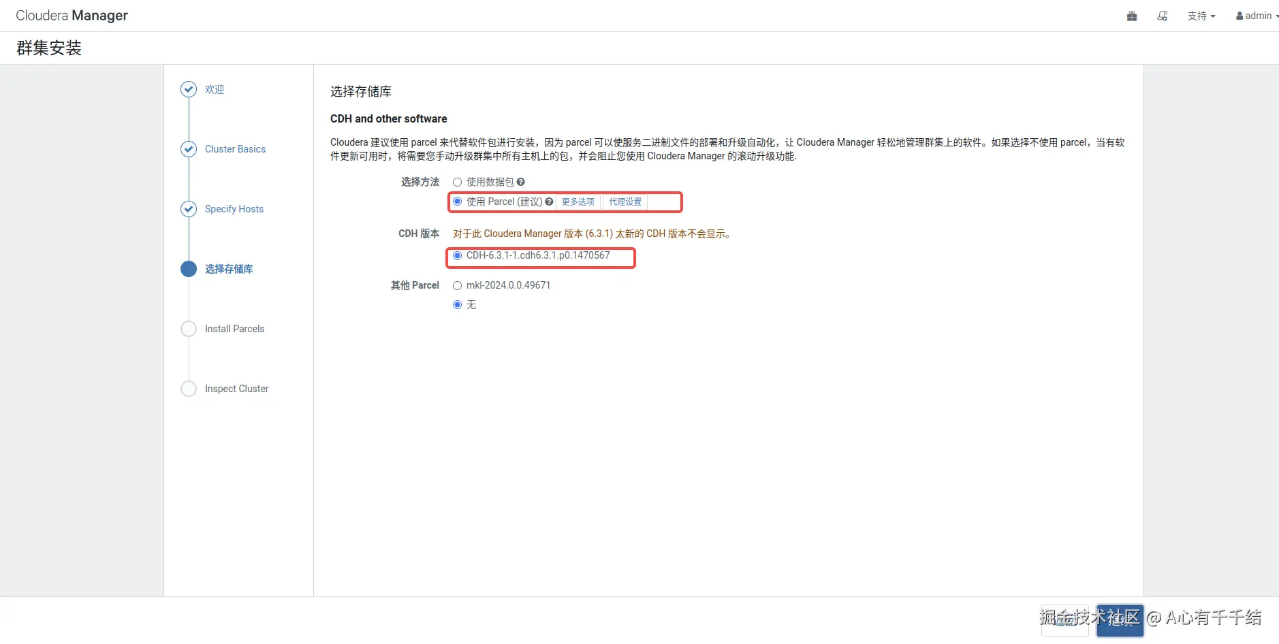Image resolution: width=1279 pixels, height=644 pixels.
Task: Select the 使用数据包 radio button
Action: tap(458, 182)
